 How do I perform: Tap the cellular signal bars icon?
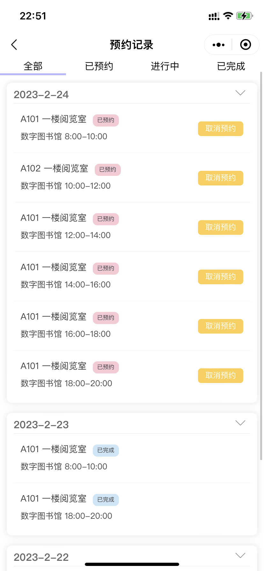[x=214, y=16]
